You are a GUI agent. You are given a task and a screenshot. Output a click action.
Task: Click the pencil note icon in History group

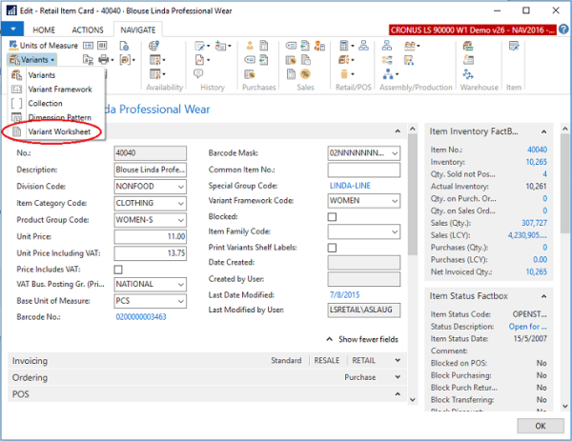tap(200, 46)
